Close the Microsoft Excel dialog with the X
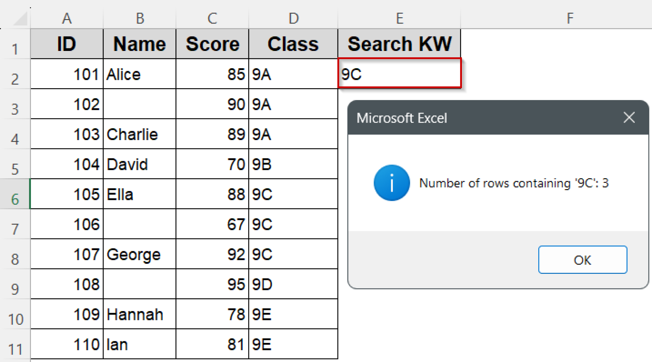The image size is (652, 362). pyautogui.click(x=629, y=117)
